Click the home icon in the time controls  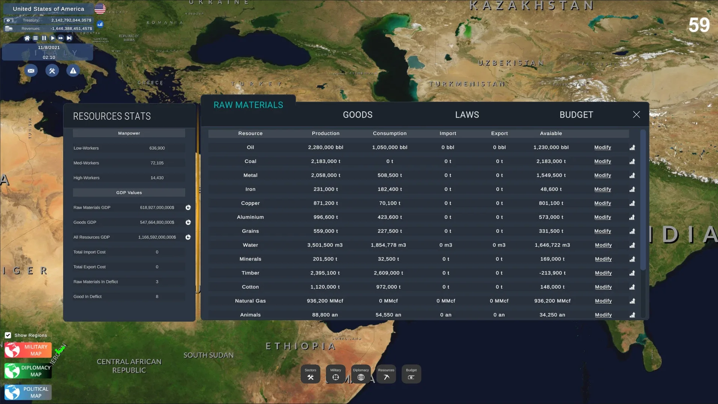[27, 38]
